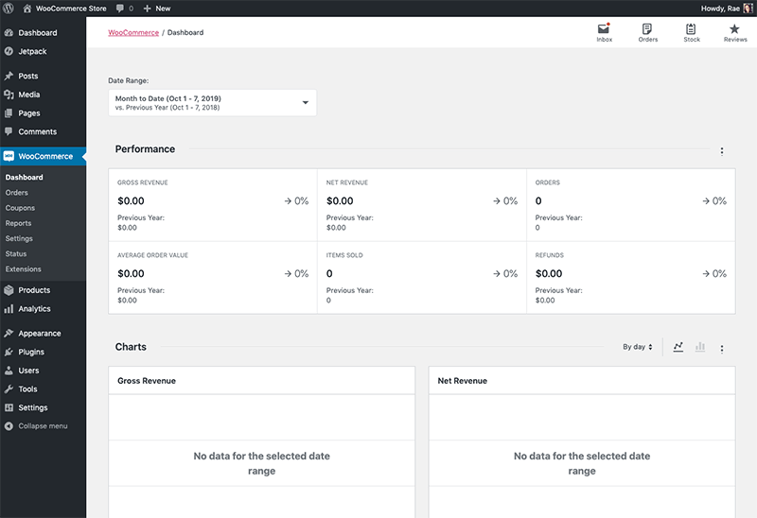Click the Performance section heading
This screenshot has height=518, width=757.
tap(145, 149)
